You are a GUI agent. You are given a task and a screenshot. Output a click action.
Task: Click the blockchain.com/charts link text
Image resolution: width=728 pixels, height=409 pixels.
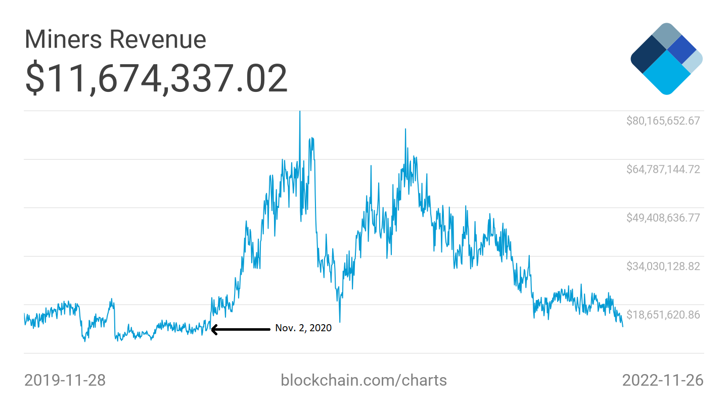coord(363,380)
